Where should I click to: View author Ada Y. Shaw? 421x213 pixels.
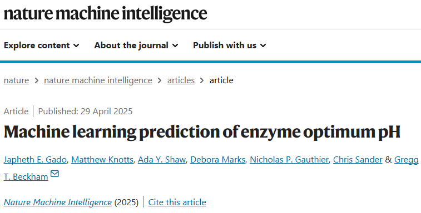pos(162,160)
